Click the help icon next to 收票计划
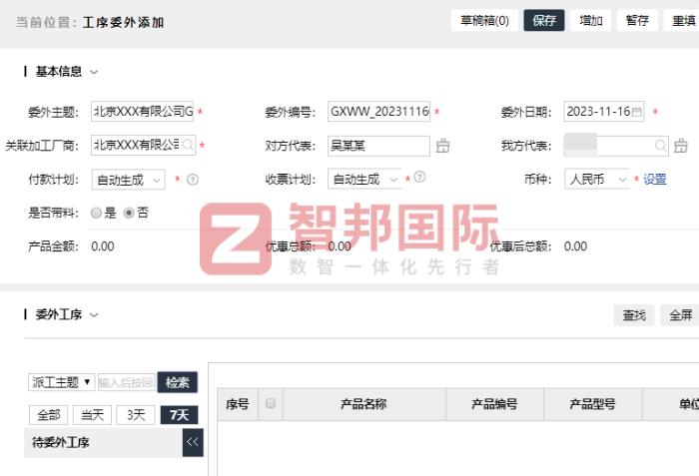Screen dimensions: 699x476 pos(419,178)
